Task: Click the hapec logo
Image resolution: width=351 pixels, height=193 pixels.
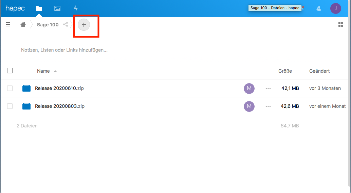Action: 15,8
